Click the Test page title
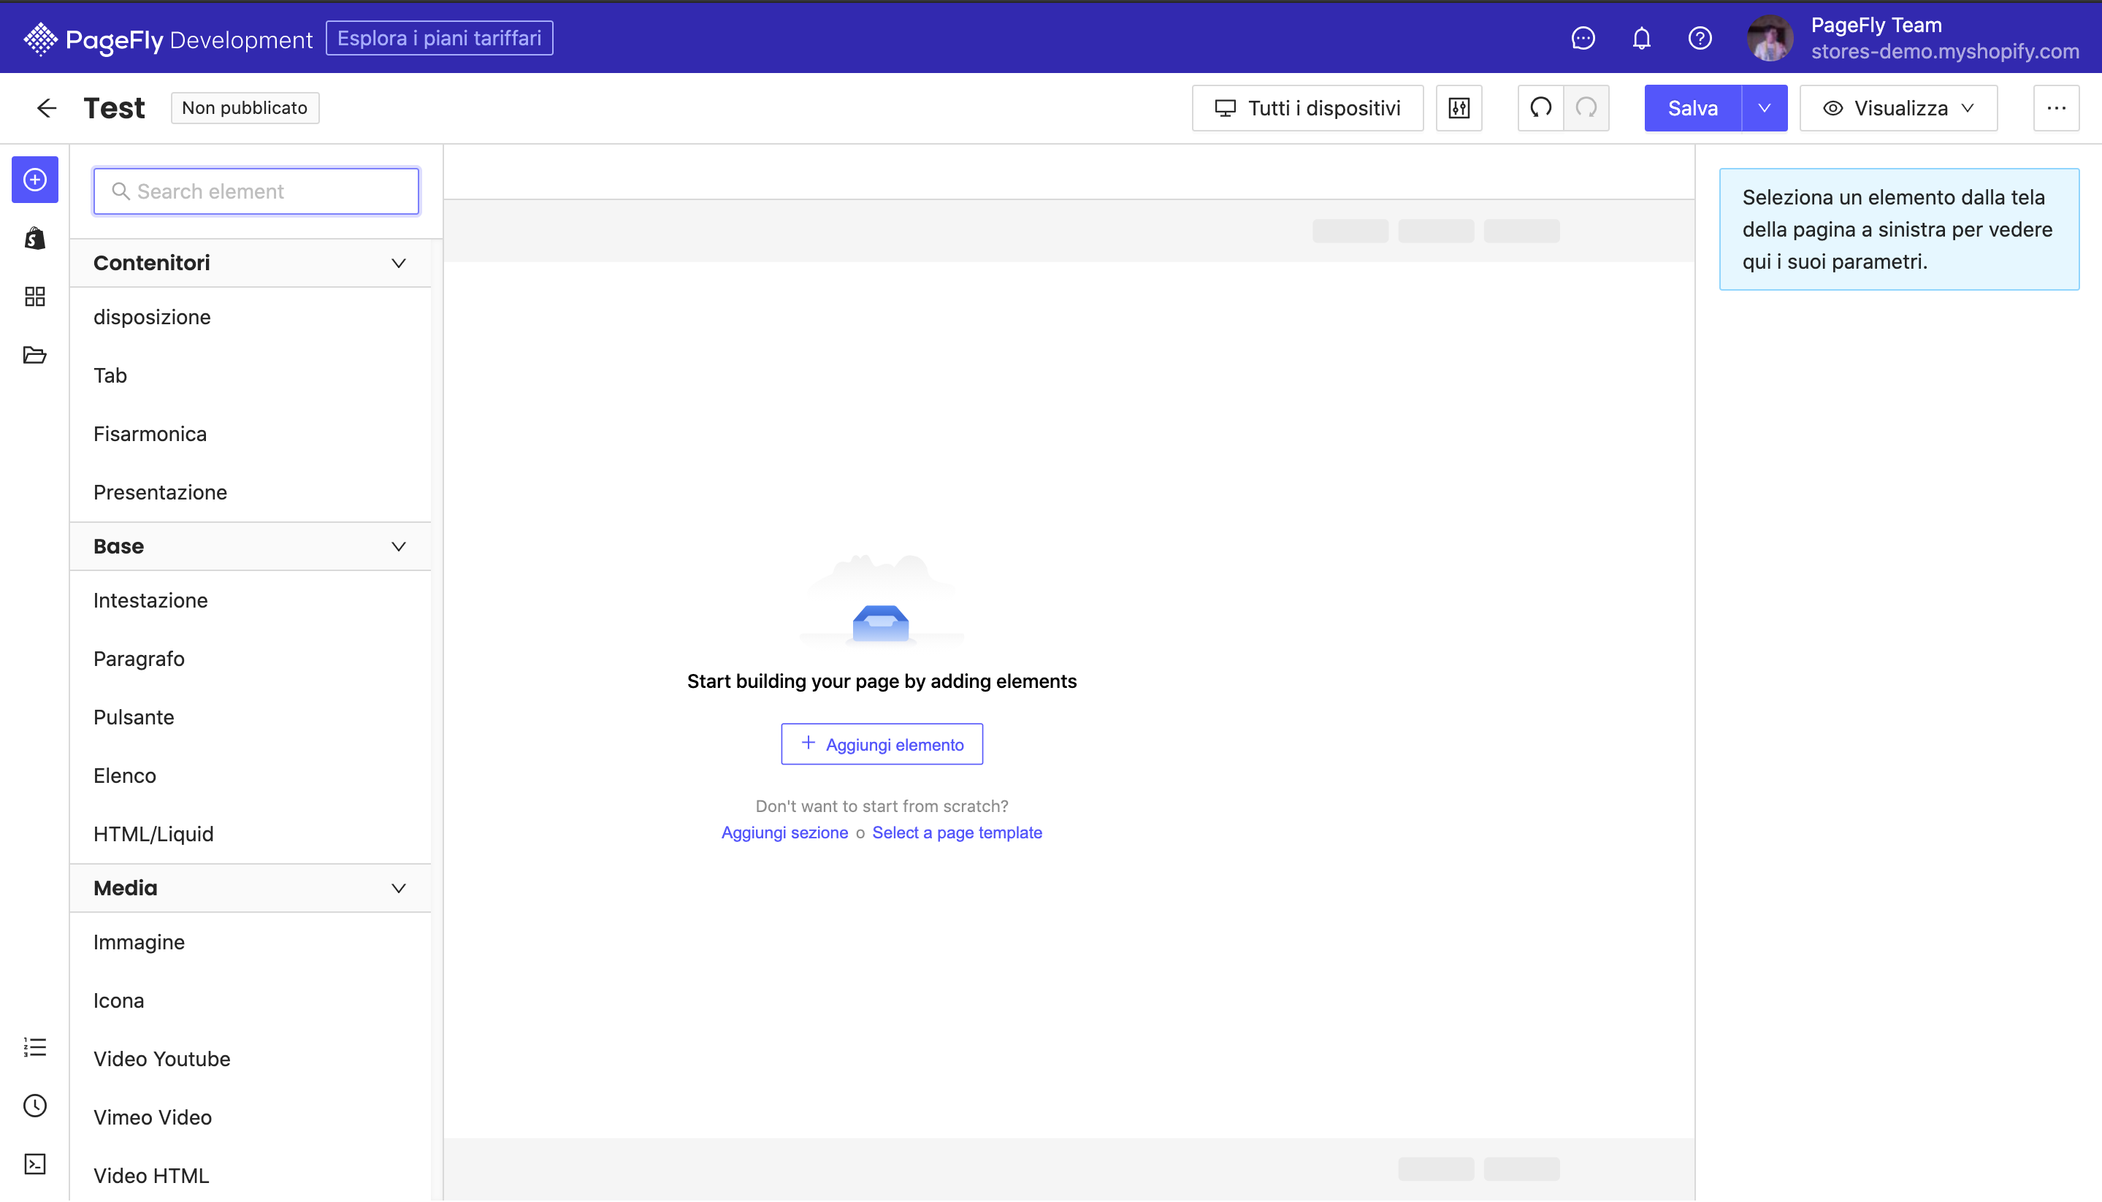 click(x=114, y=108)
